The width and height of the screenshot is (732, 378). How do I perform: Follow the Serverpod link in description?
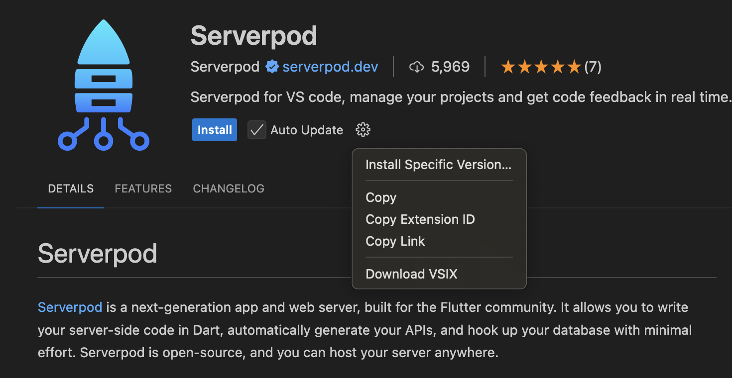(70, 307)
